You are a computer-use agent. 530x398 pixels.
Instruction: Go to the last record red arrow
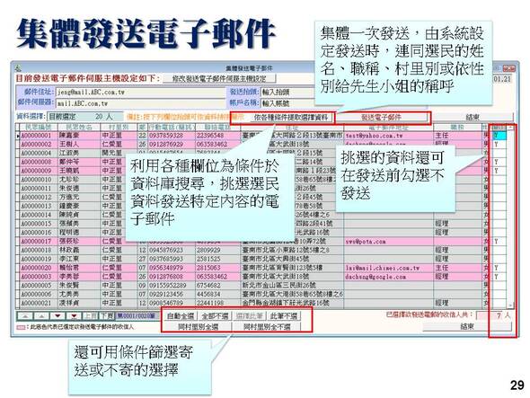point(74,316)
